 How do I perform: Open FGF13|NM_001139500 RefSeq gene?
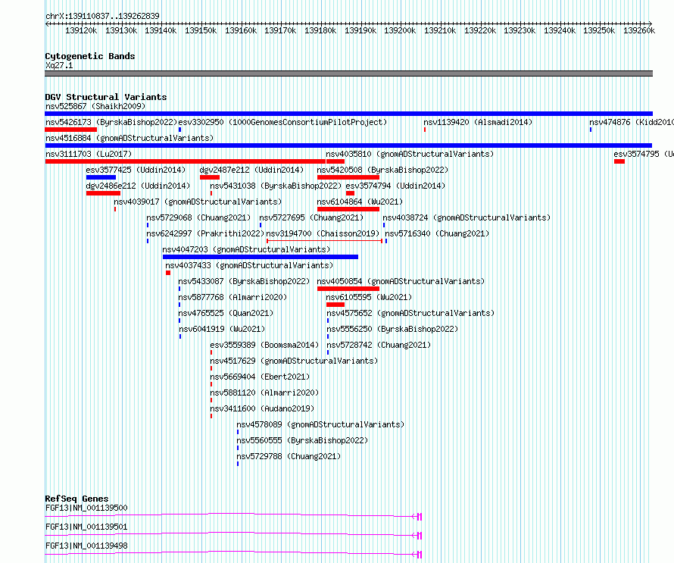pos(86,508)
